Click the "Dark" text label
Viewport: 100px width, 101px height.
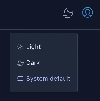[33, 63]
